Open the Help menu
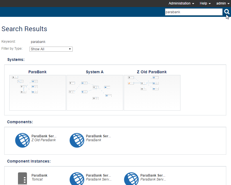The width and height of the screenshot is (231, 185). 205,3
